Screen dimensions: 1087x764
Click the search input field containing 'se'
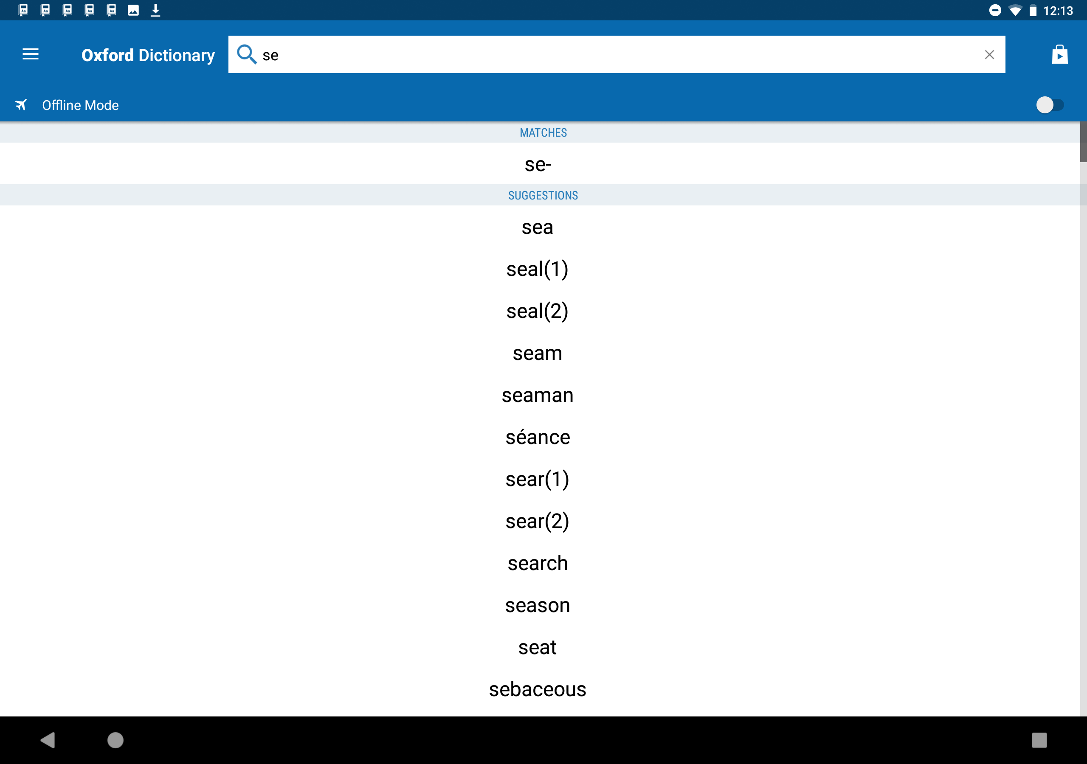(x=617, y=54)
